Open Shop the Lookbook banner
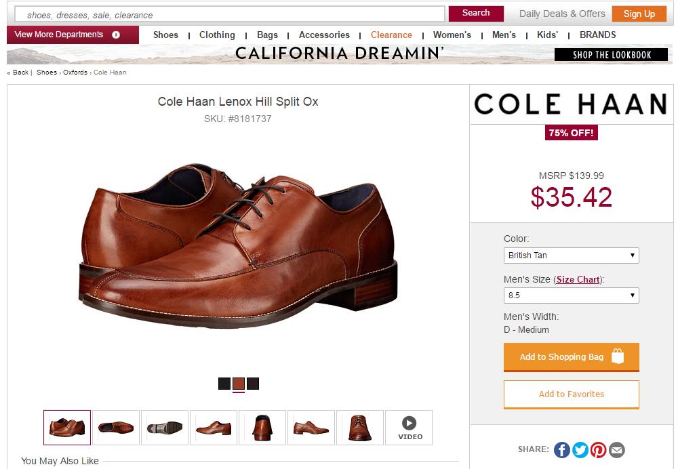 tap(612, 55)
